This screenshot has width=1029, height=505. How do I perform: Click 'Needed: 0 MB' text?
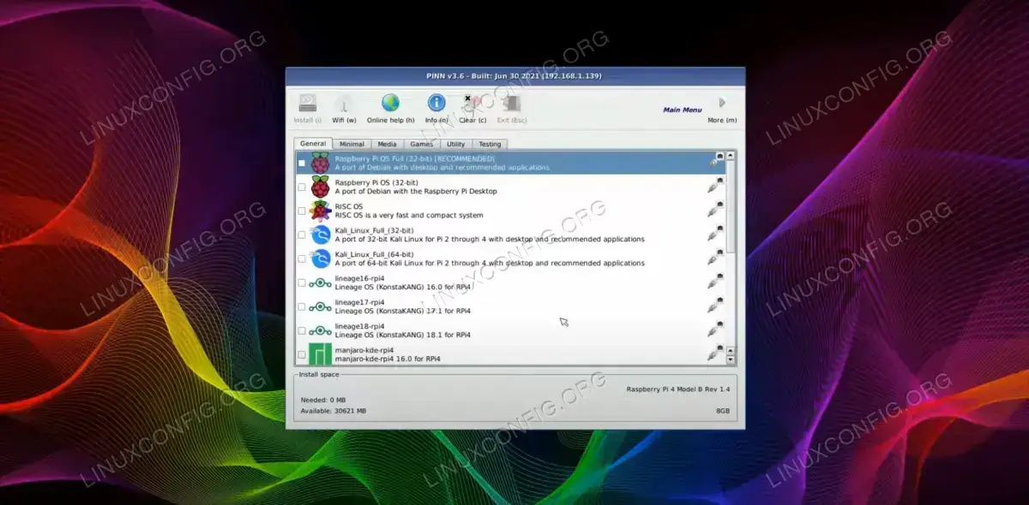click(323, 400)
